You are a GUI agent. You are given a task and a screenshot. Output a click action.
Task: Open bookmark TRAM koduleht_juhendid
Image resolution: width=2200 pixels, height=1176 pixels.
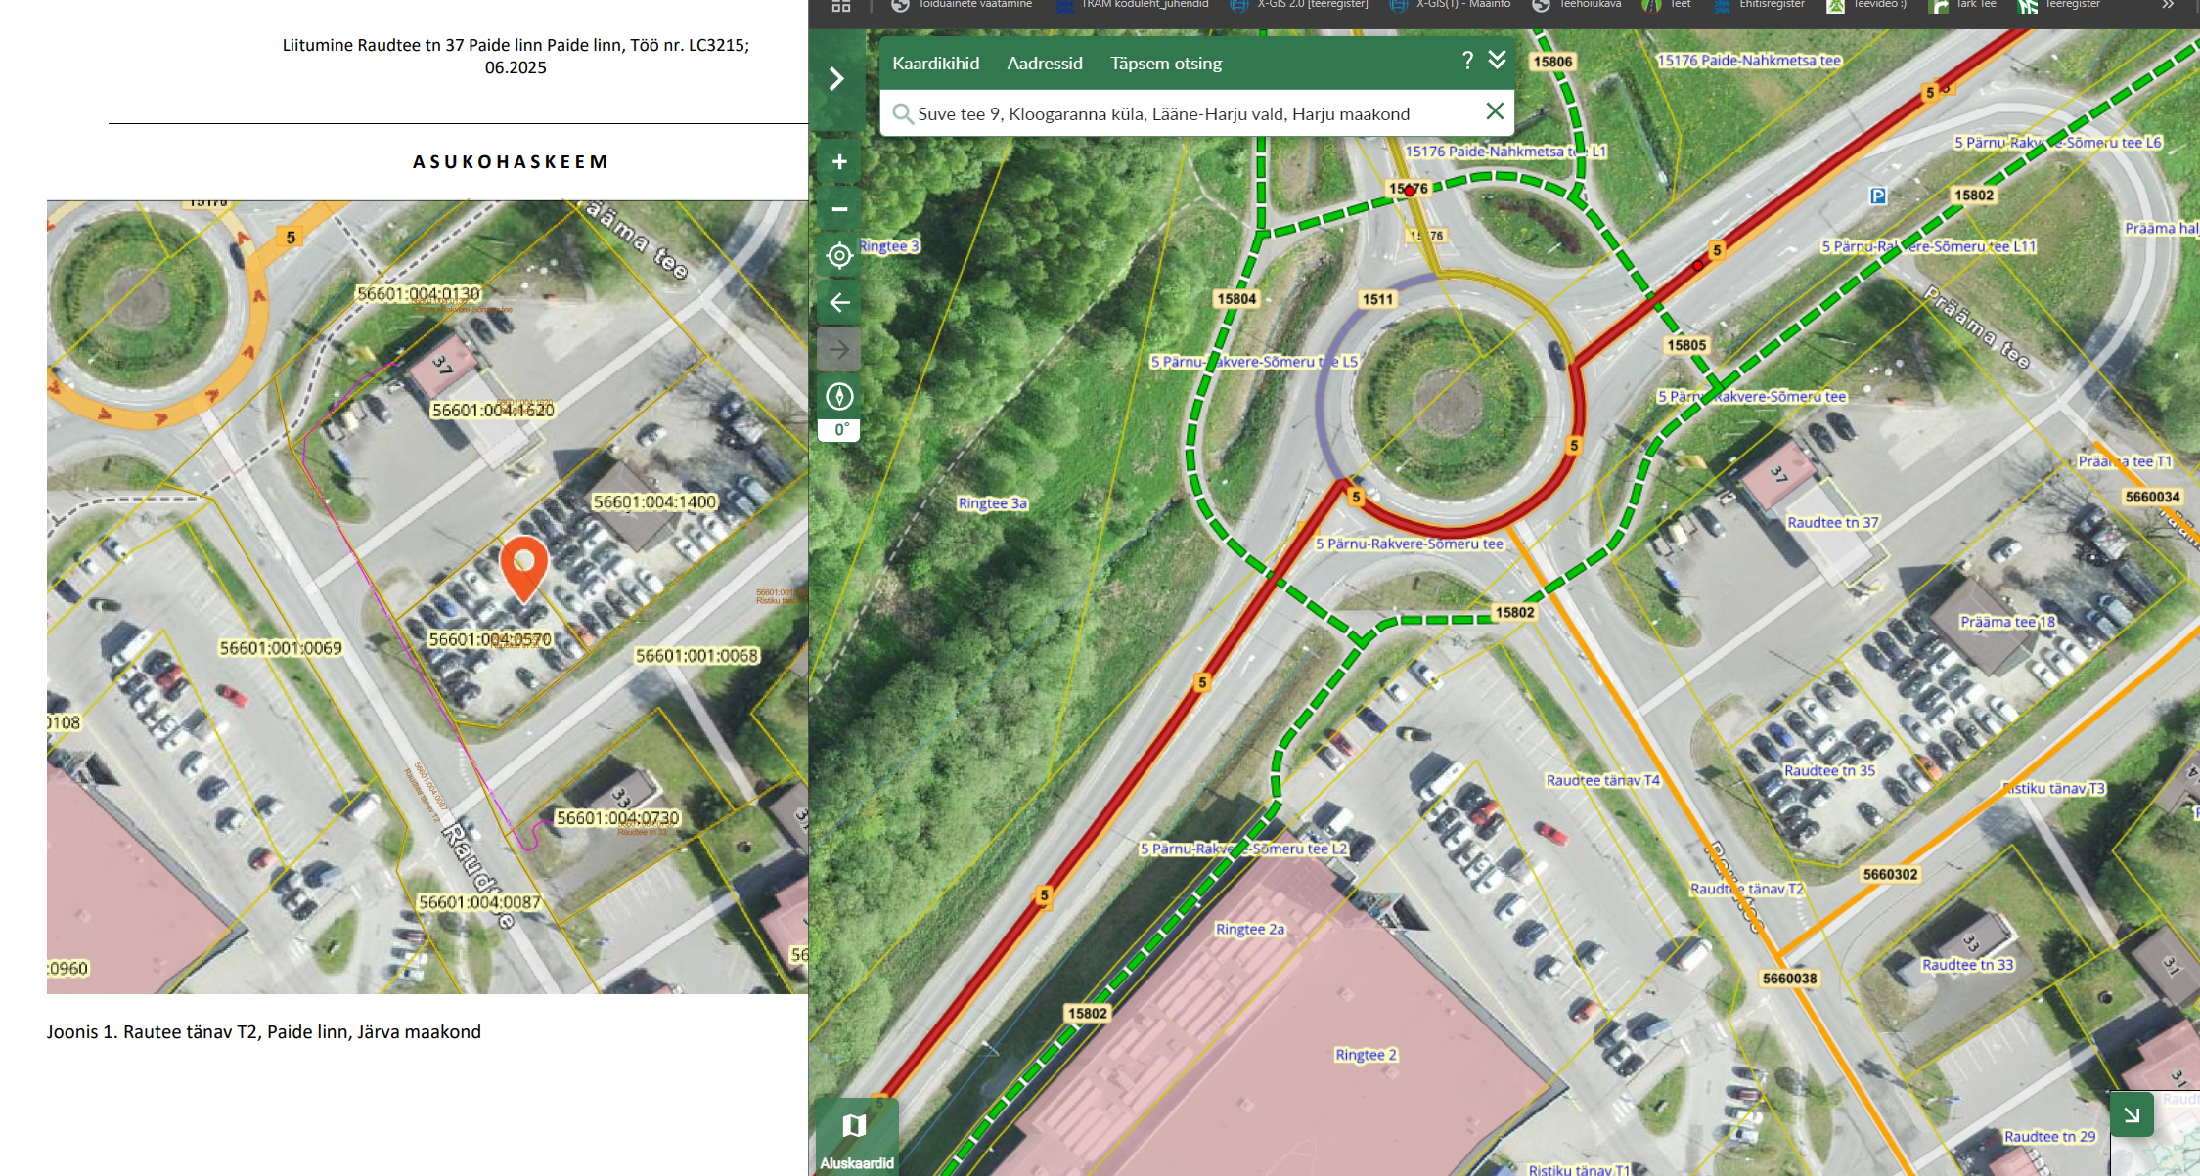(1134, 5)
